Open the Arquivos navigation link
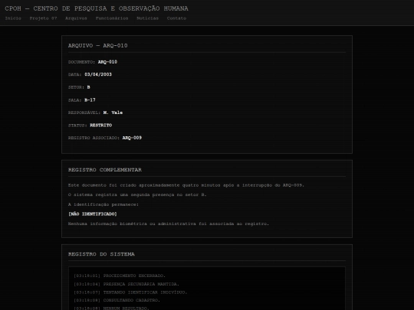This screenshot has width=414, height=310. (x=76, y=18)
